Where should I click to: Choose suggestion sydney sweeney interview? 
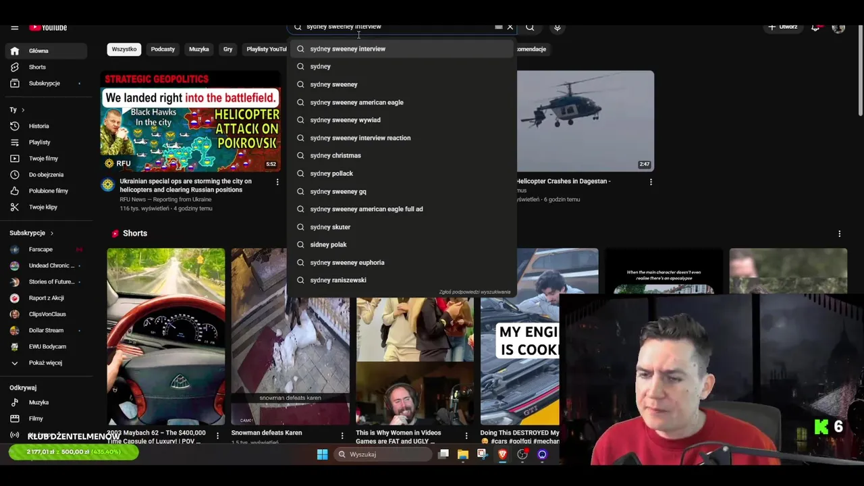click(x=402, y=49)
